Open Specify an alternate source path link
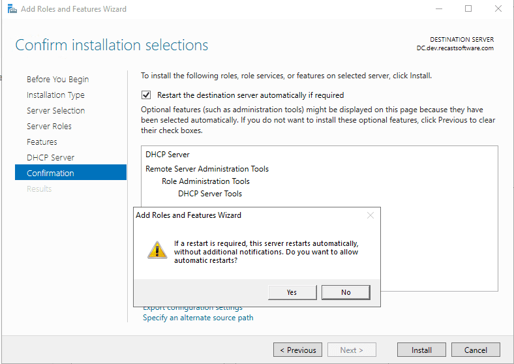This screenshot has width=514, height=364. pyautogui.click(x=198, y=318)
